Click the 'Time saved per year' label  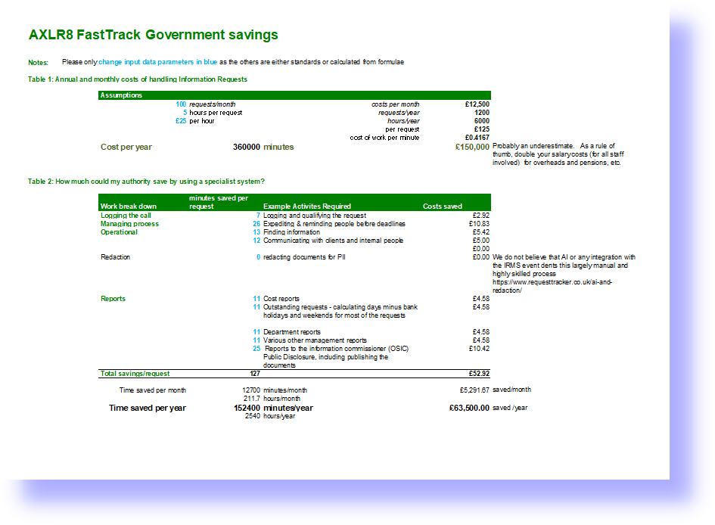(148, 408)
